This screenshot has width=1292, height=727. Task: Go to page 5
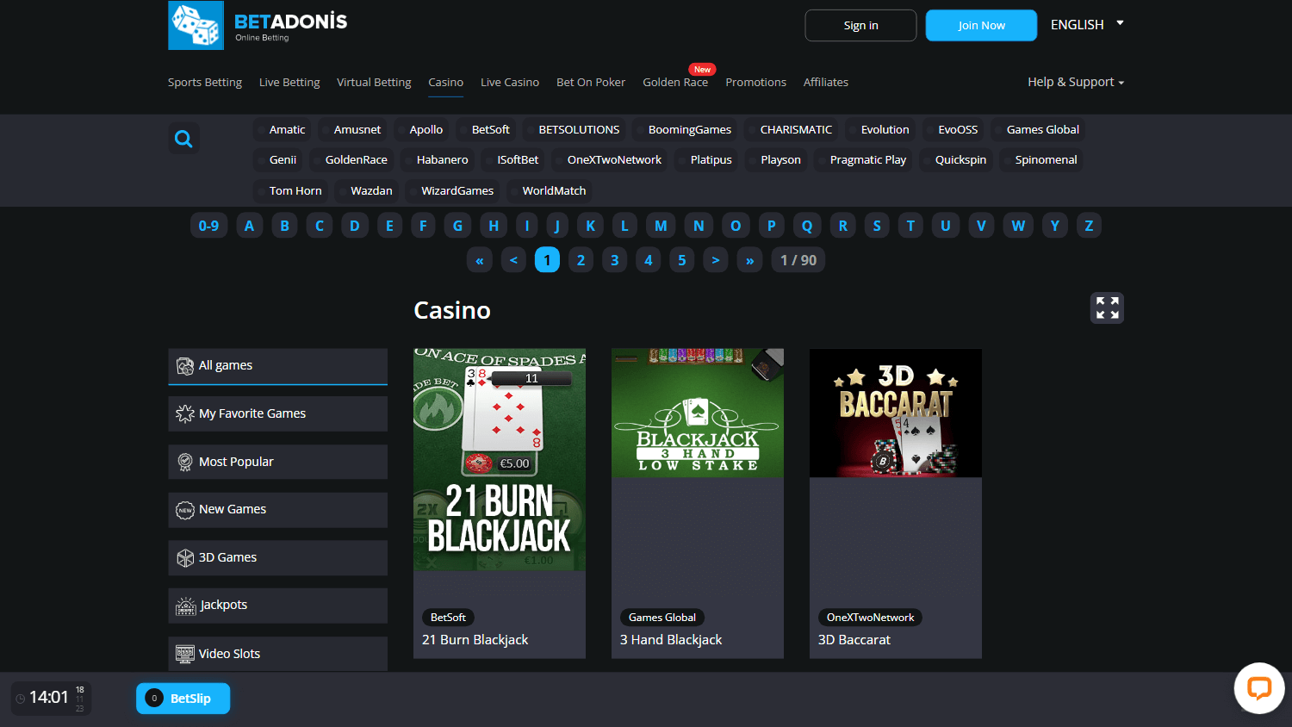[x=682, y=260]
